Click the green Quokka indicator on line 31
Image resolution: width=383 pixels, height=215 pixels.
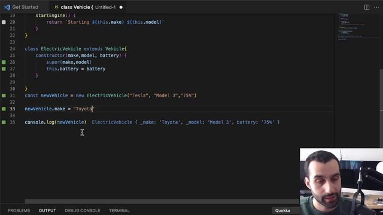[4, 96]
